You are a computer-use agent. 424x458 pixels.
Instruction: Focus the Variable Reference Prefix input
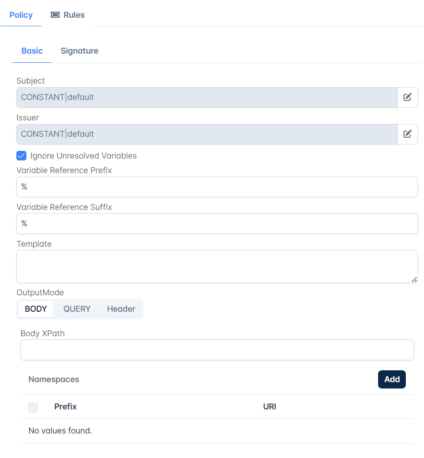[217, 187]
